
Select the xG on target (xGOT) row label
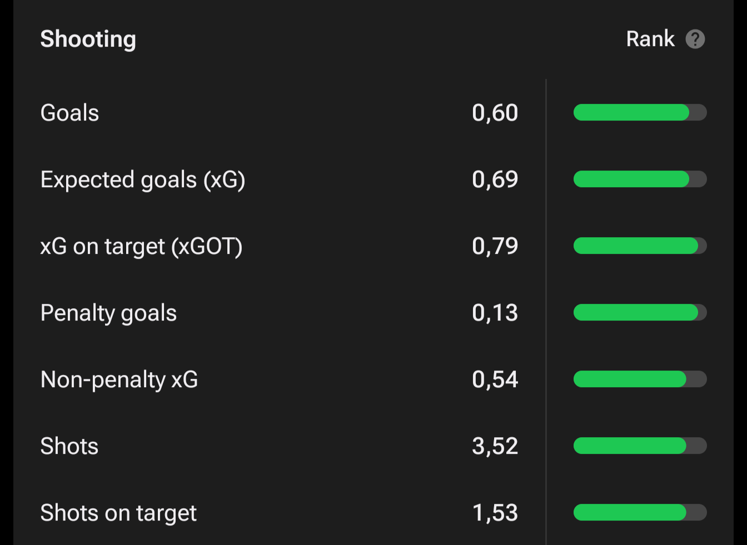[x=141, y=247]
